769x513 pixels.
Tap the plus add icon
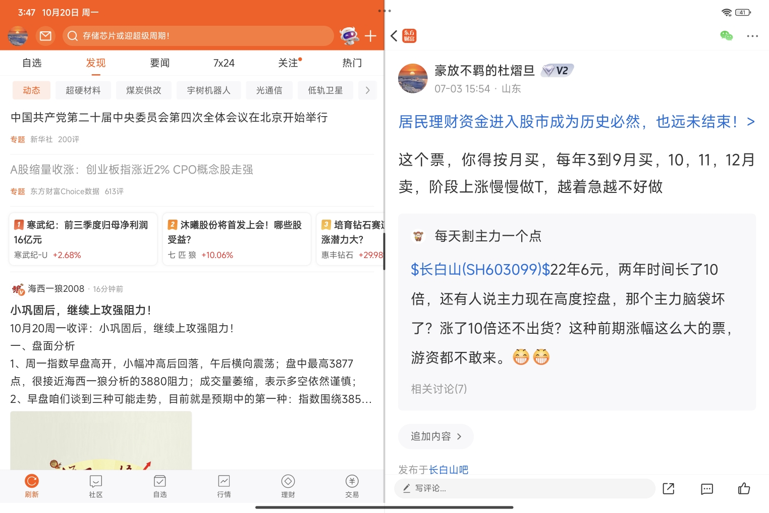[370, 36]
